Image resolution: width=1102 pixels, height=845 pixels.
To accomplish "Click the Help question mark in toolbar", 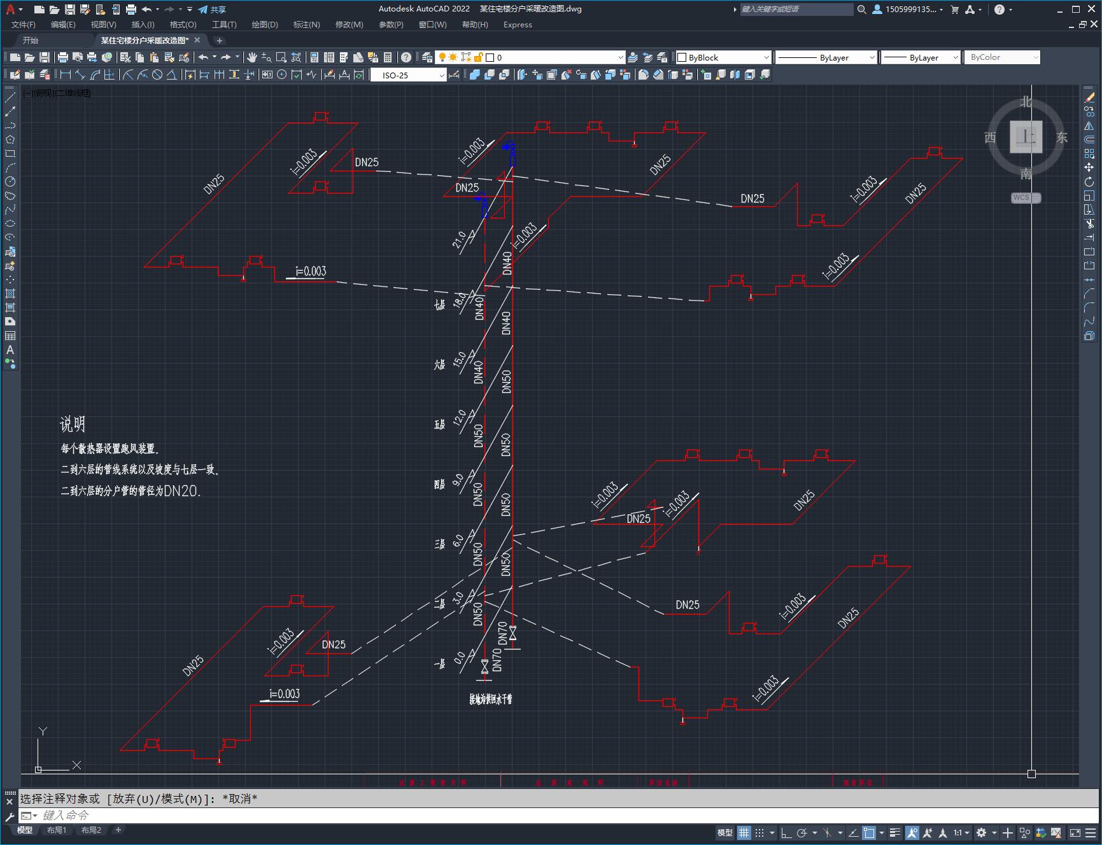I will point(406,57).
